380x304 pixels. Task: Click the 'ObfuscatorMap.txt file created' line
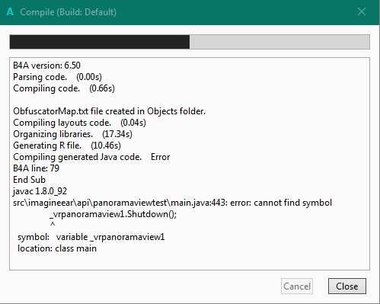109,111
